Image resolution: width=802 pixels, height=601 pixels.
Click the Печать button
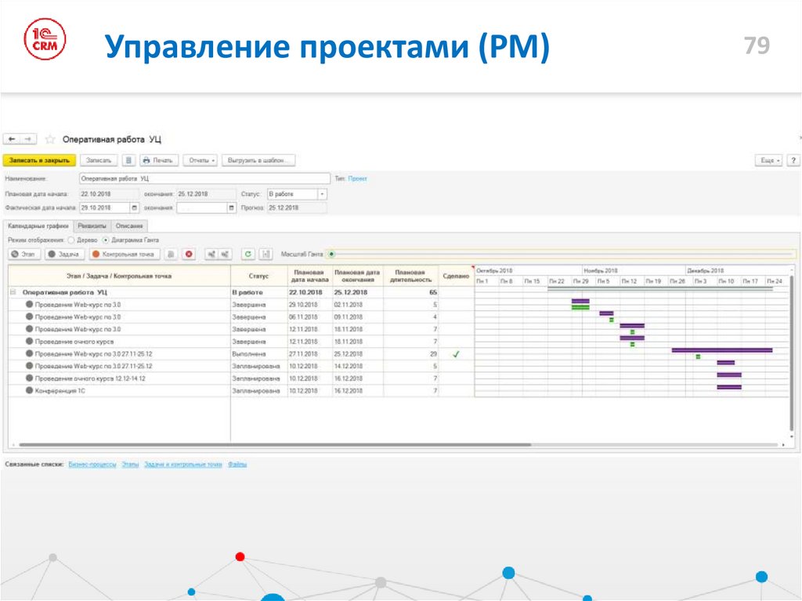coord(159,160)
